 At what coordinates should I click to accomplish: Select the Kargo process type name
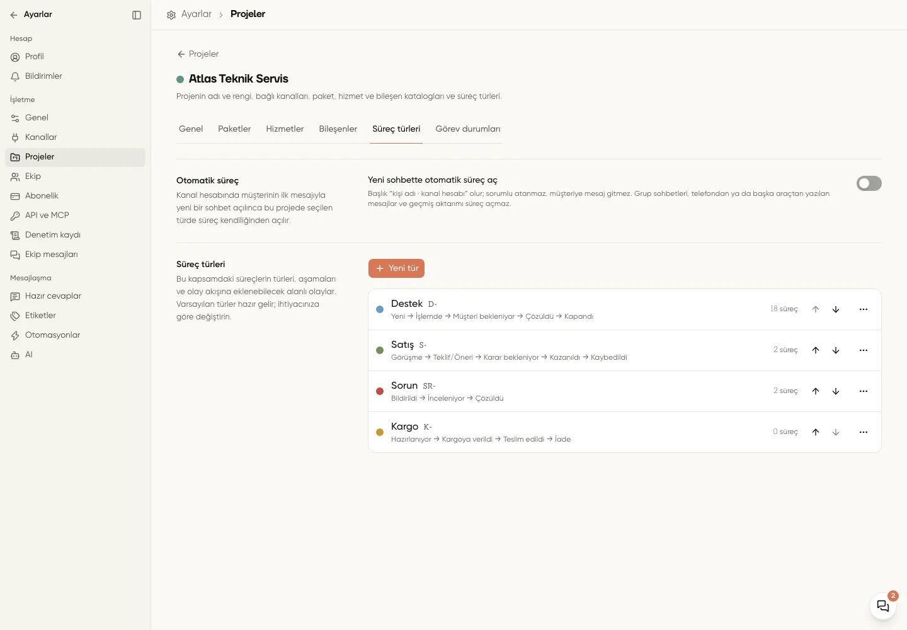[x=404, y=427]
